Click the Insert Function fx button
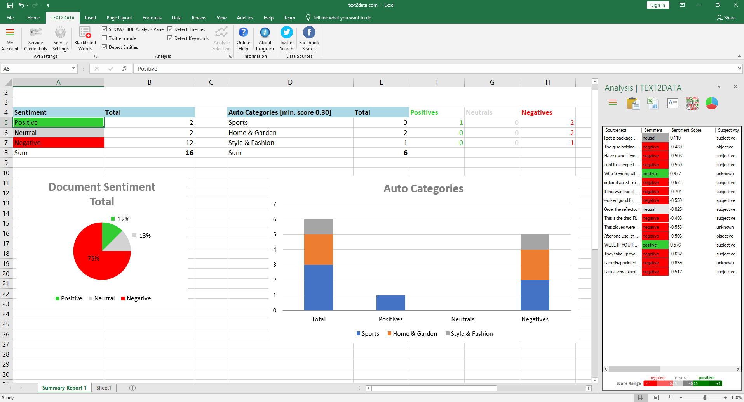 point(125,69)
